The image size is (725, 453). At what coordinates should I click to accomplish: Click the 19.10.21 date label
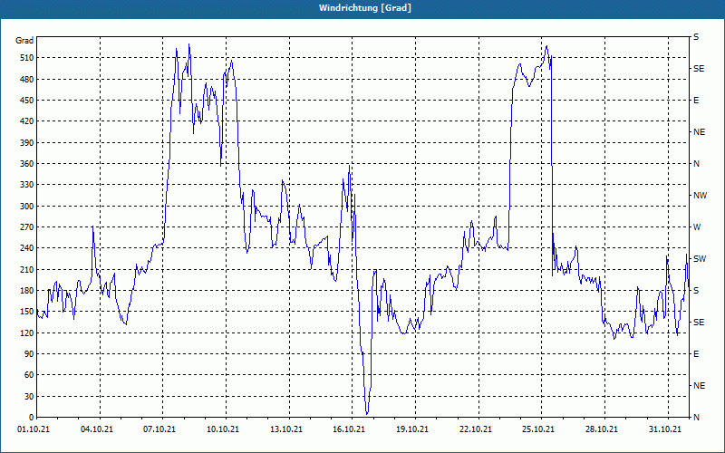412,429
